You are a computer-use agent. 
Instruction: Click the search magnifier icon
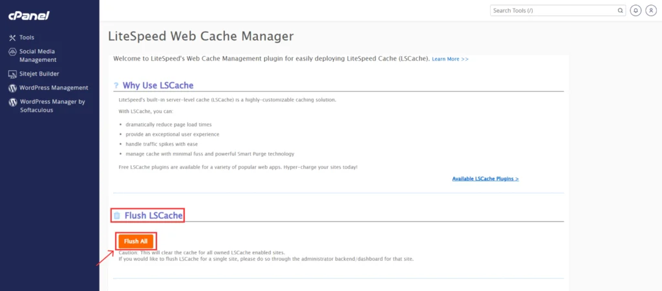620,10
